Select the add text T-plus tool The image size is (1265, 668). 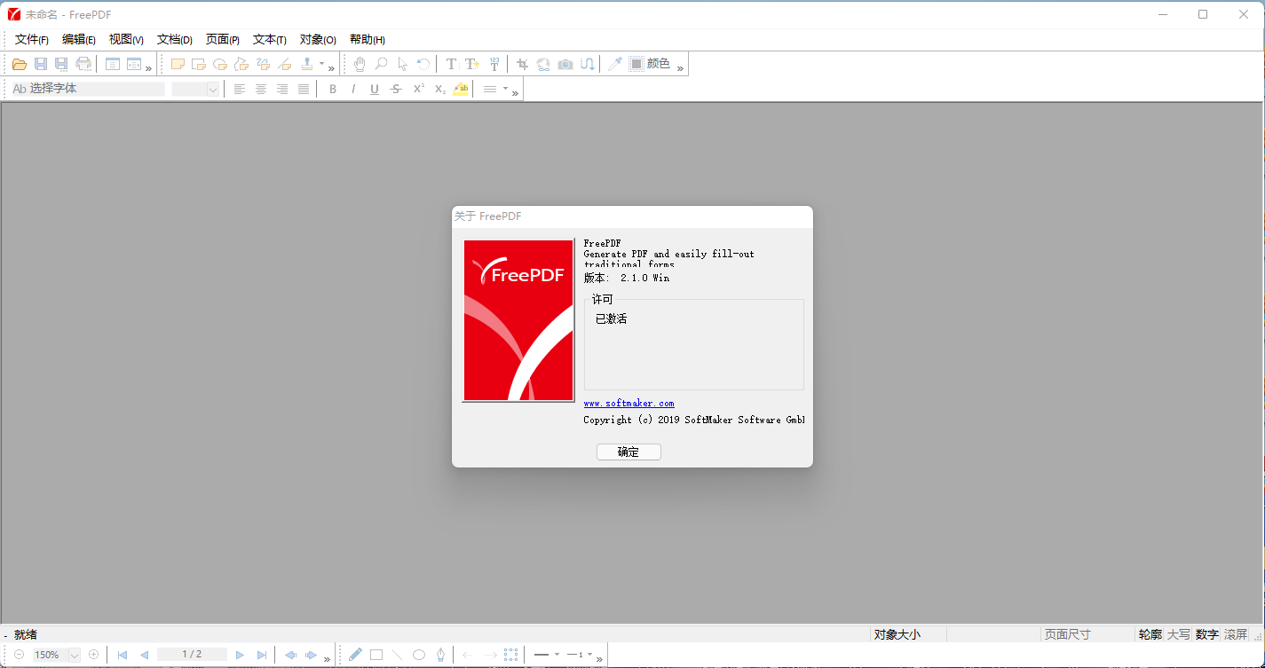pyautogui.click(x=472, y=64)
